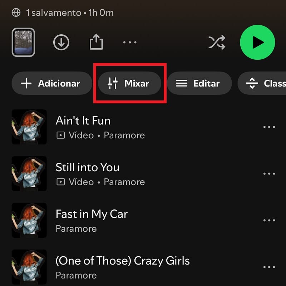The width and height of the screenshot is (286, 286).
Task: Open the Mixar option
Action: [130, 83]
